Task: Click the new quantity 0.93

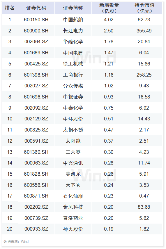Action: tap(109, 97)
